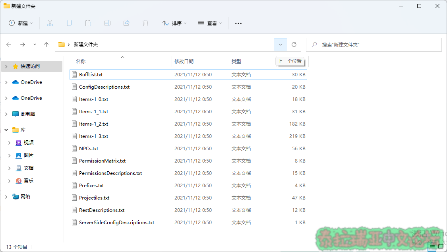Screen dimensions: 447x252
Task: Select the file PermissionMatrix.txt
Action: click(x=103, y=161)
